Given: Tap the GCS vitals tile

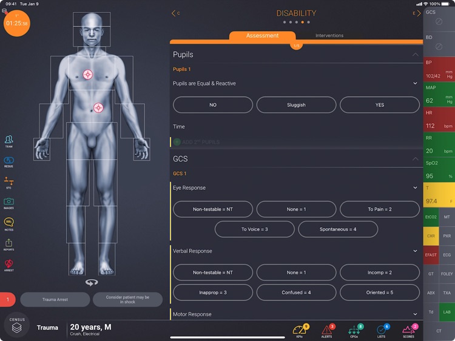Looking at the screenshot, I should pos(439,19).
